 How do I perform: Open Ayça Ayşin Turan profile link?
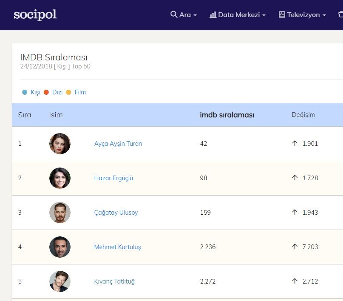tap(118, 144)
